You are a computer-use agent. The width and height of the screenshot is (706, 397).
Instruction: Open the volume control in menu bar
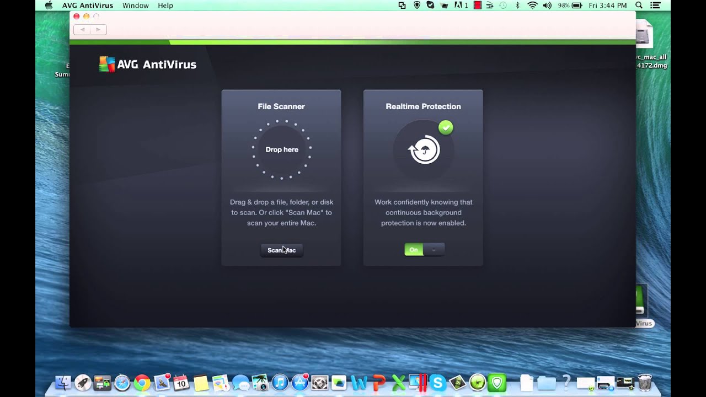tap(547, 6)
